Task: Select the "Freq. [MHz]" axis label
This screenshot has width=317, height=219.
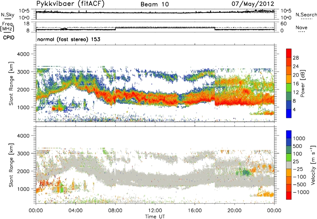Action: (8, 26)
